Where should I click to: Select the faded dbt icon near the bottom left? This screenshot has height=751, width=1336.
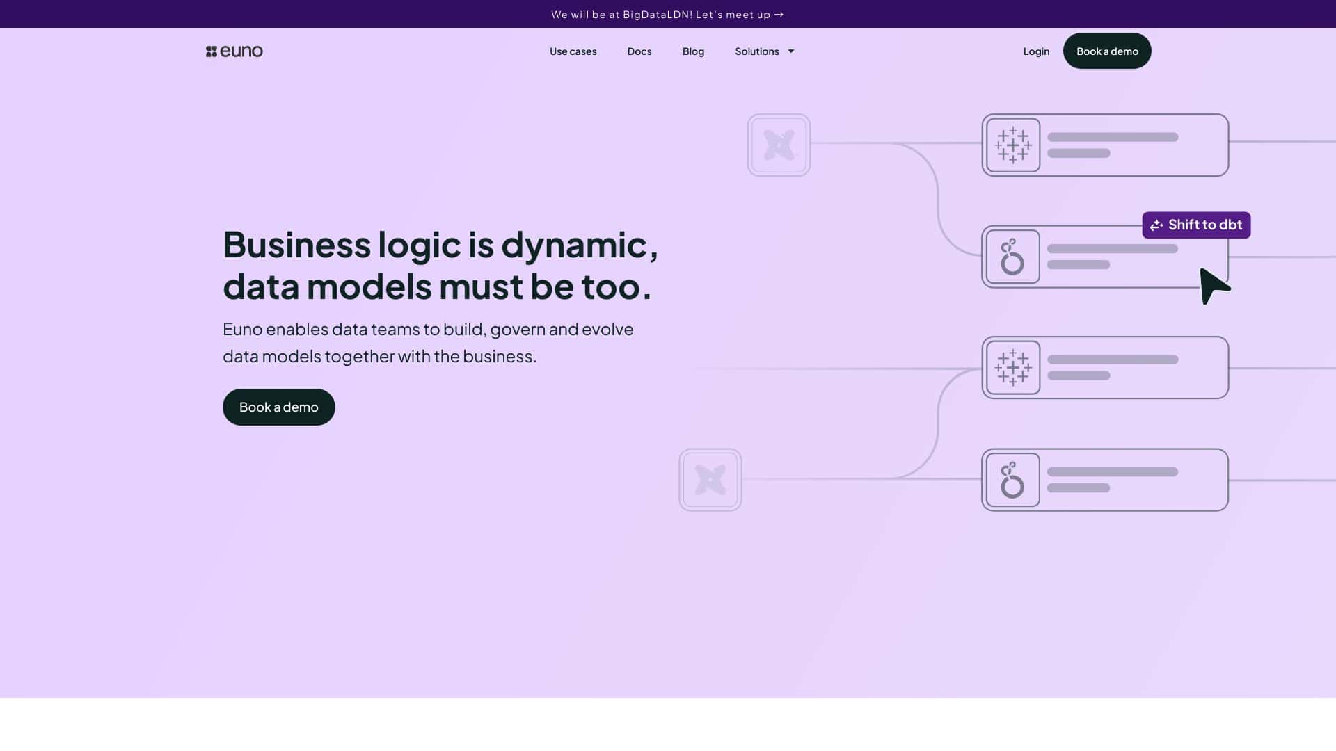pyautogui.click(x=710, y=480)
